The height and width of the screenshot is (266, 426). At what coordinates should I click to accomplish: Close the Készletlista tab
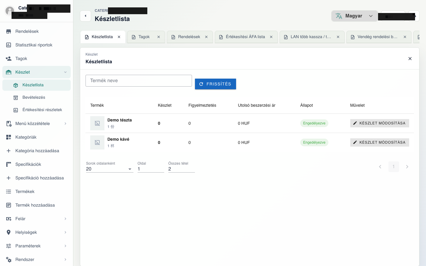point(119,37)
